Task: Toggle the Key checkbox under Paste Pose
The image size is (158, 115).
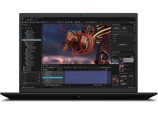Action: point(121,79)
